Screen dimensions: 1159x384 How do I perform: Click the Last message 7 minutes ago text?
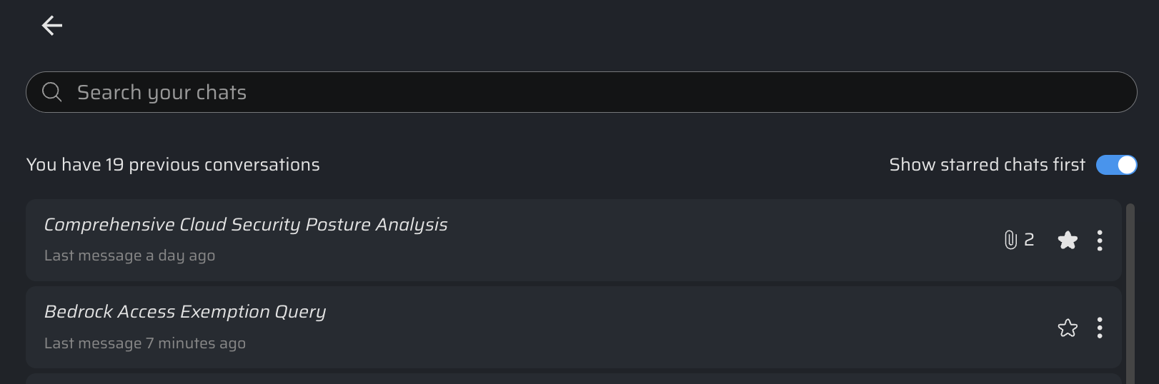[x=145, y=343]
